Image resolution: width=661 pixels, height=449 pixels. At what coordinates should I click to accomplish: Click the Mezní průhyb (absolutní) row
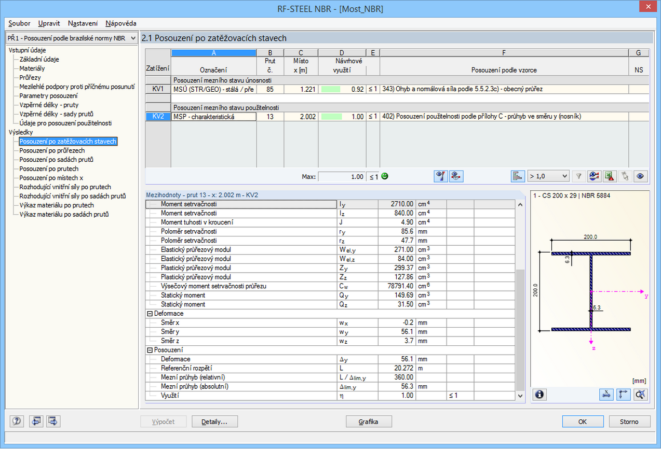pos(331,386)
